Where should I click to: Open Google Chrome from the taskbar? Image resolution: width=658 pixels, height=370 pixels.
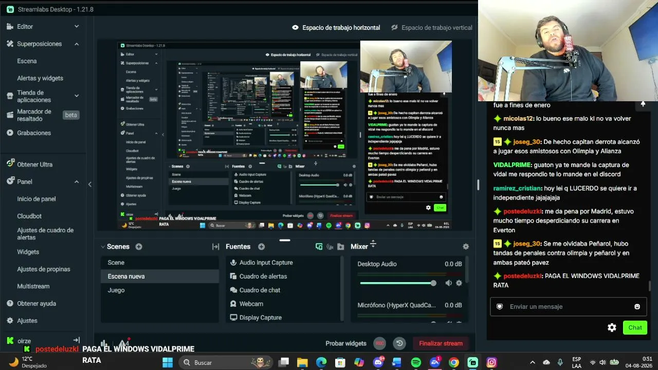click(453, 362)
